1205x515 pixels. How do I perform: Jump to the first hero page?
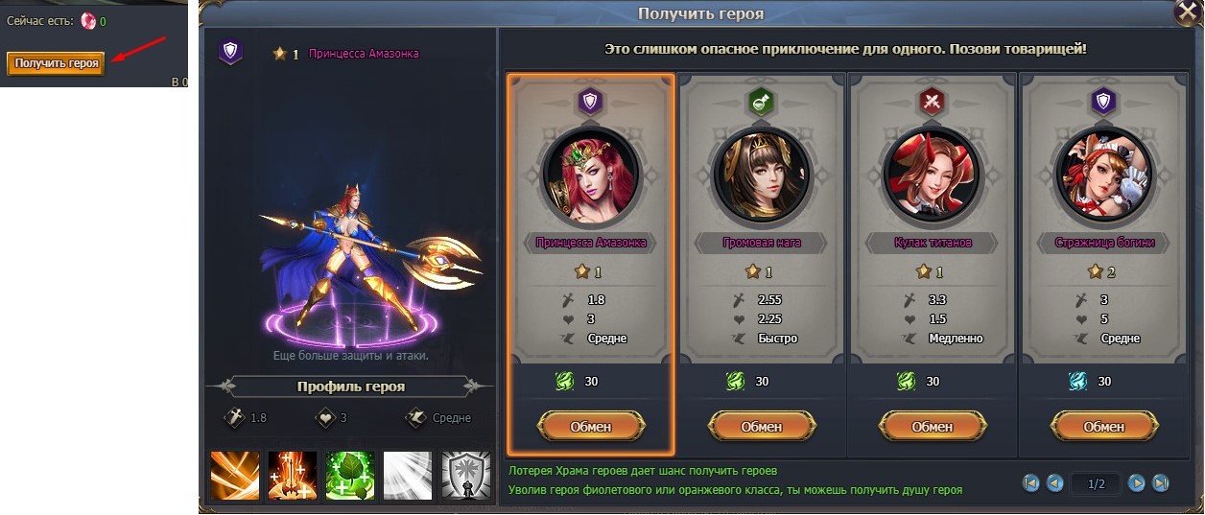tap(1032, 483)
